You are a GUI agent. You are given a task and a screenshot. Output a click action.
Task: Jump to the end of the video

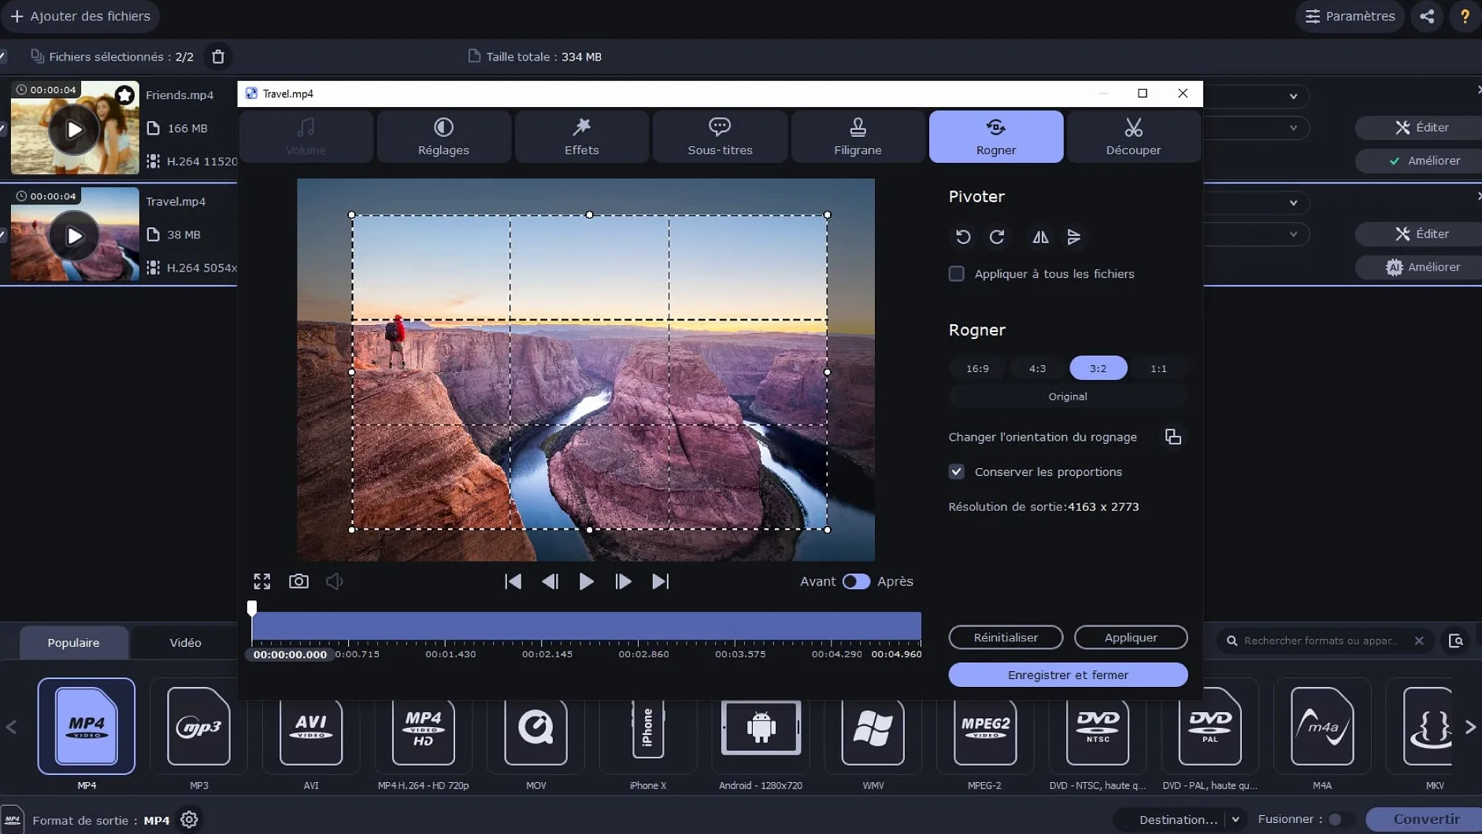[660, 581]
